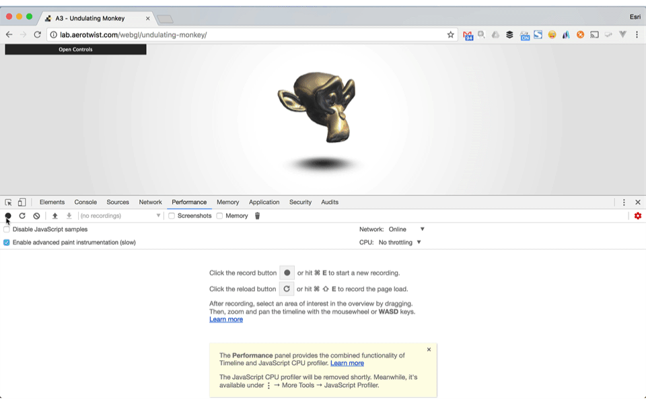Switch to the Network tab
The height and width of the screenshot is (404, 646).
pyautogui.click(x=150, y=202)
